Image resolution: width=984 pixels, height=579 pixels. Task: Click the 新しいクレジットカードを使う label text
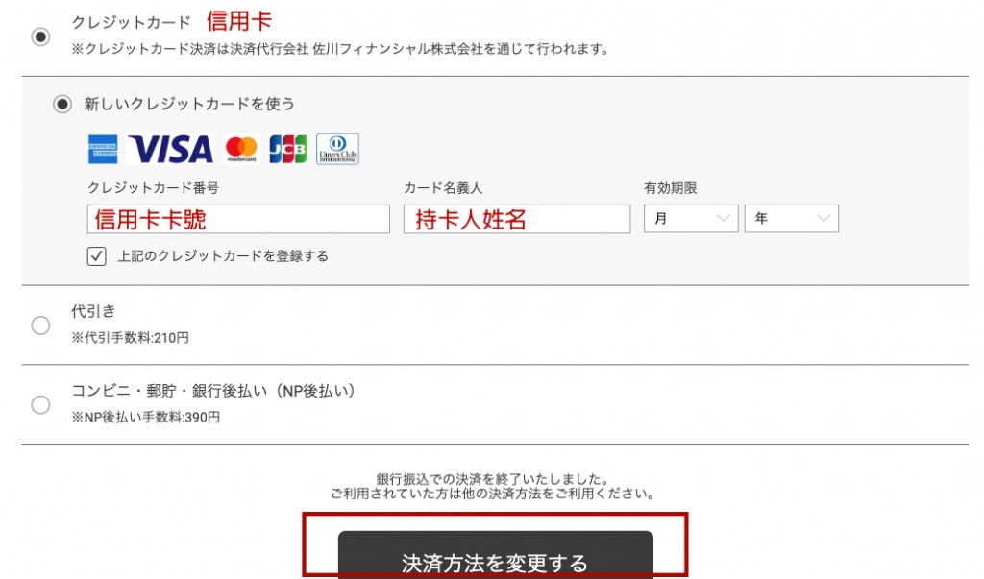tap(189, 104)
